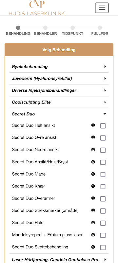The width and height of the screenshot is (118, 263).
Task: Expand Laser Hårfjerning, Candela Gentlelase Pro
Action: pyautogui.click(x=59, y=260)
